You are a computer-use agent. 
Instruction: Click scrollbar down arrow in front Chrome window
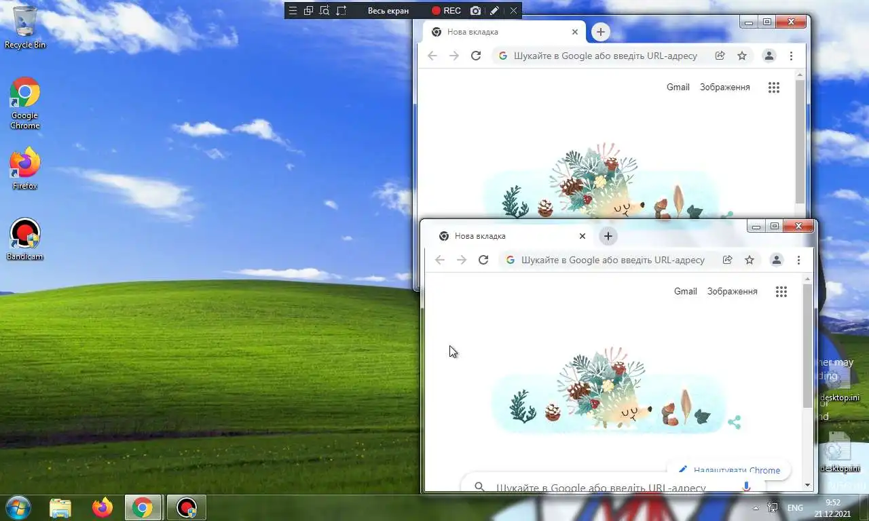(x=807, y=485)
